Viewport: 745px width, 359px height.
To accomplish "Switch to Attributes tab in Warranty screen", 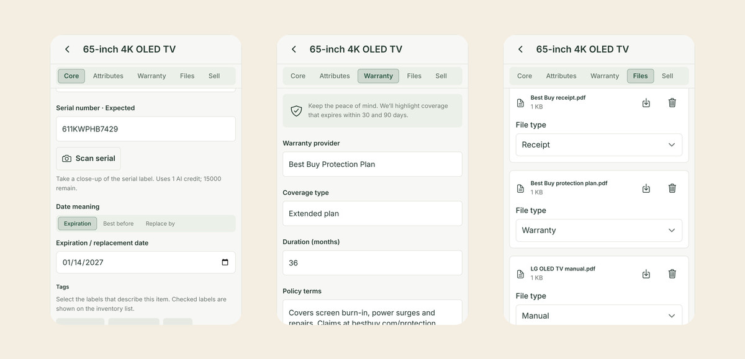I will coord(335,76).
